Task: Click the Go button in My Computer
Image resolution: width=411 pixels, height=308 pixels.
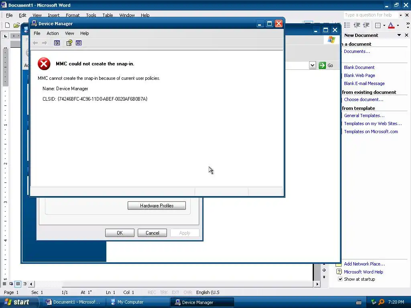Action: pos(326,65)
